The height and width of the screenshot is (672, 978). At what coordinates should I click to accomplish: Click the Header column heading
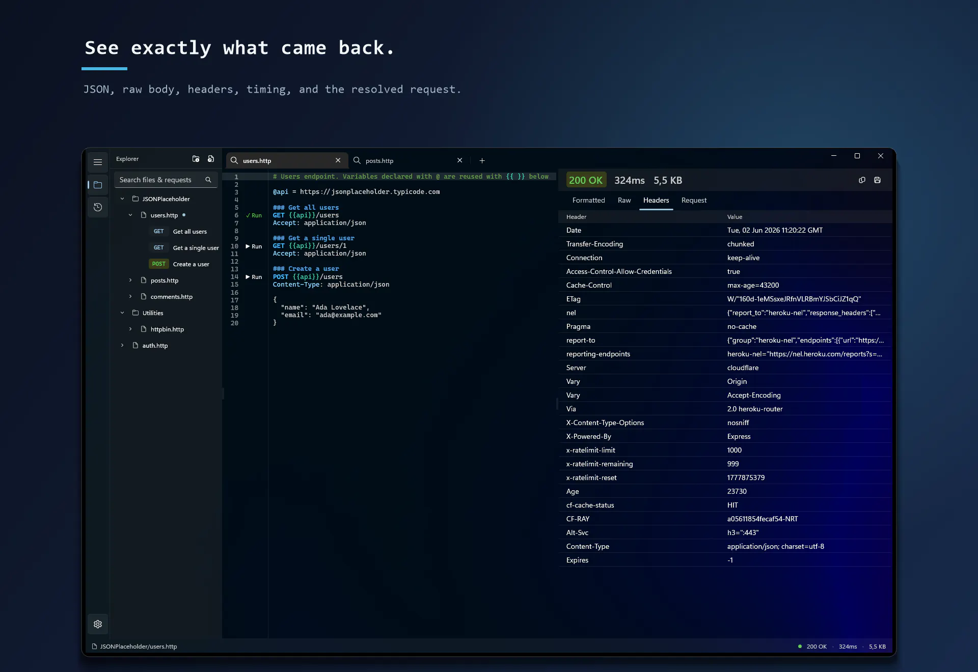576,217
